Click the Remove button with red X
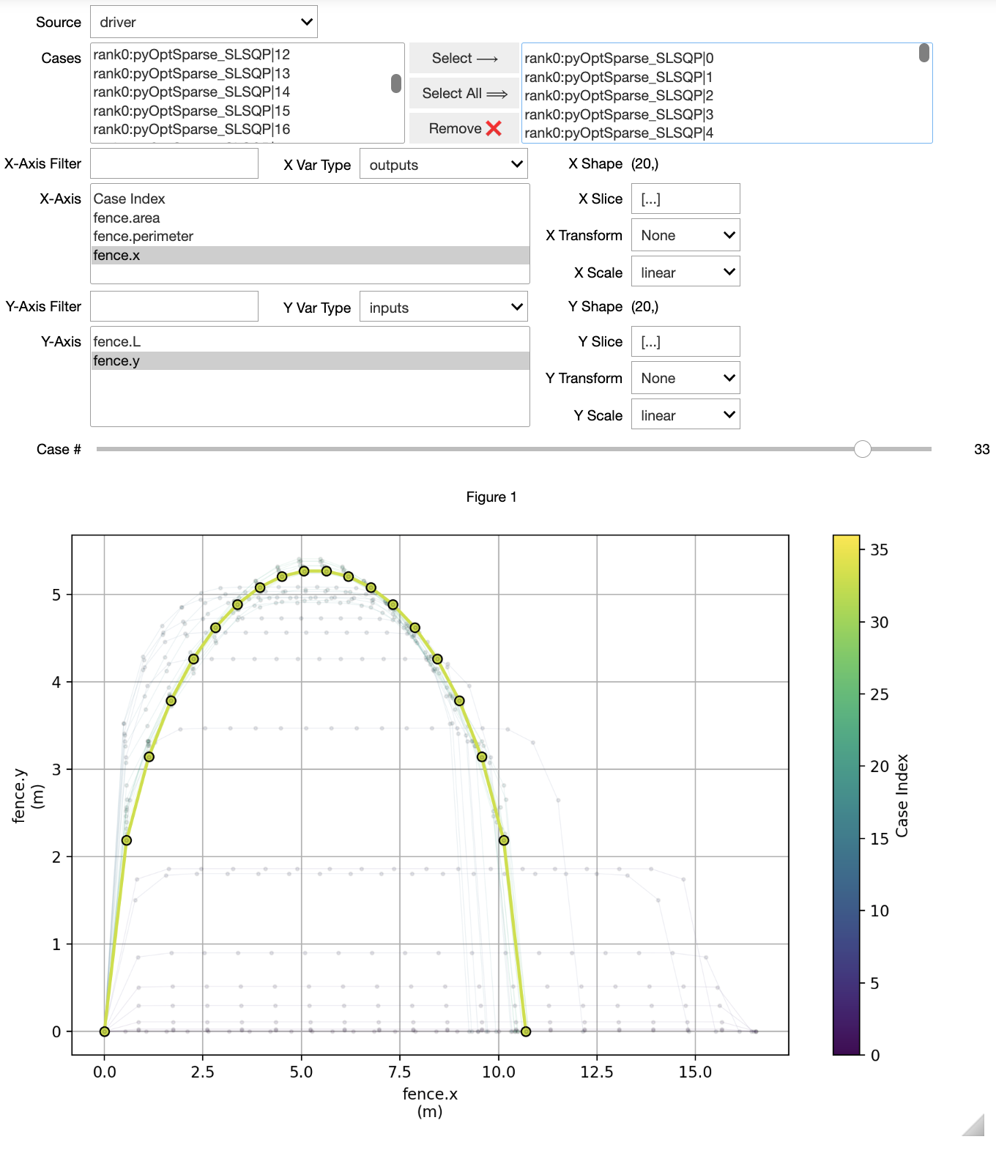Viewport: 996px width, 1153px height. click(464, 128)
